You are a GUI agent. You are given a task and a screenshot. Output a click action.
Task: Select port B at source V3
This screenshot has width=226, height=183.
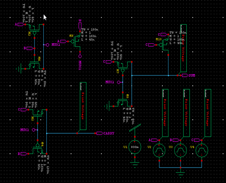176,140
